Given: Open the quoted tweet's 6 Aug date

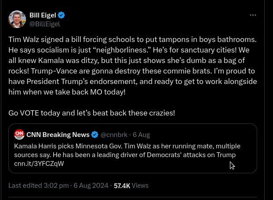Looking at the screenshot, I should [x=142, y=134].
